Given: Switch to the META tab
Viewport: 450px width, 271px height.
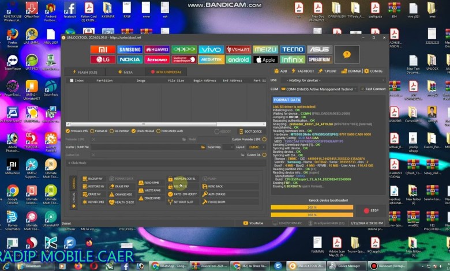Looking at the screenshot, I should pos(125,72).
